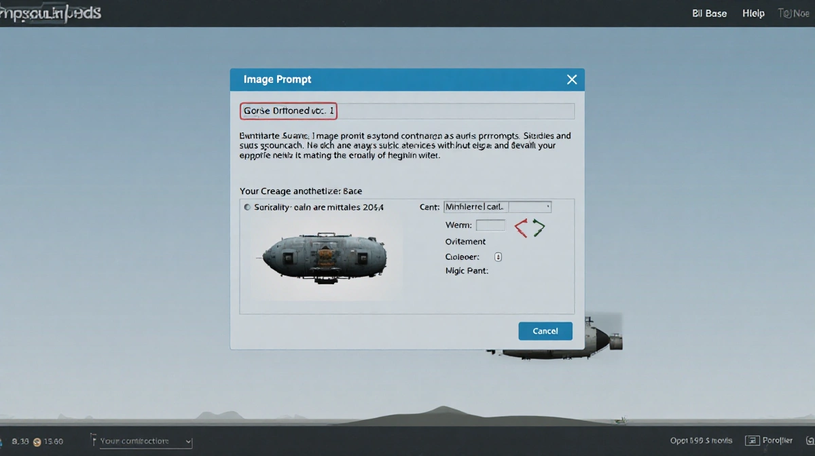The image size is (815, 456).
Task: Expand the Your contributions dropdown
Action: coord(188,441)
